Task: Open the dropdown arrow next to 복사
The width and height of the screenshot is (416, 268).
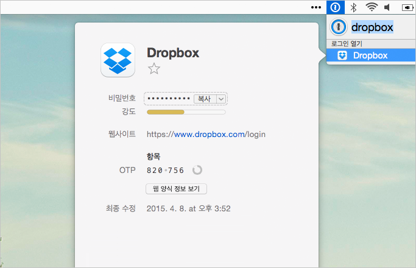Action: point(221,99)
